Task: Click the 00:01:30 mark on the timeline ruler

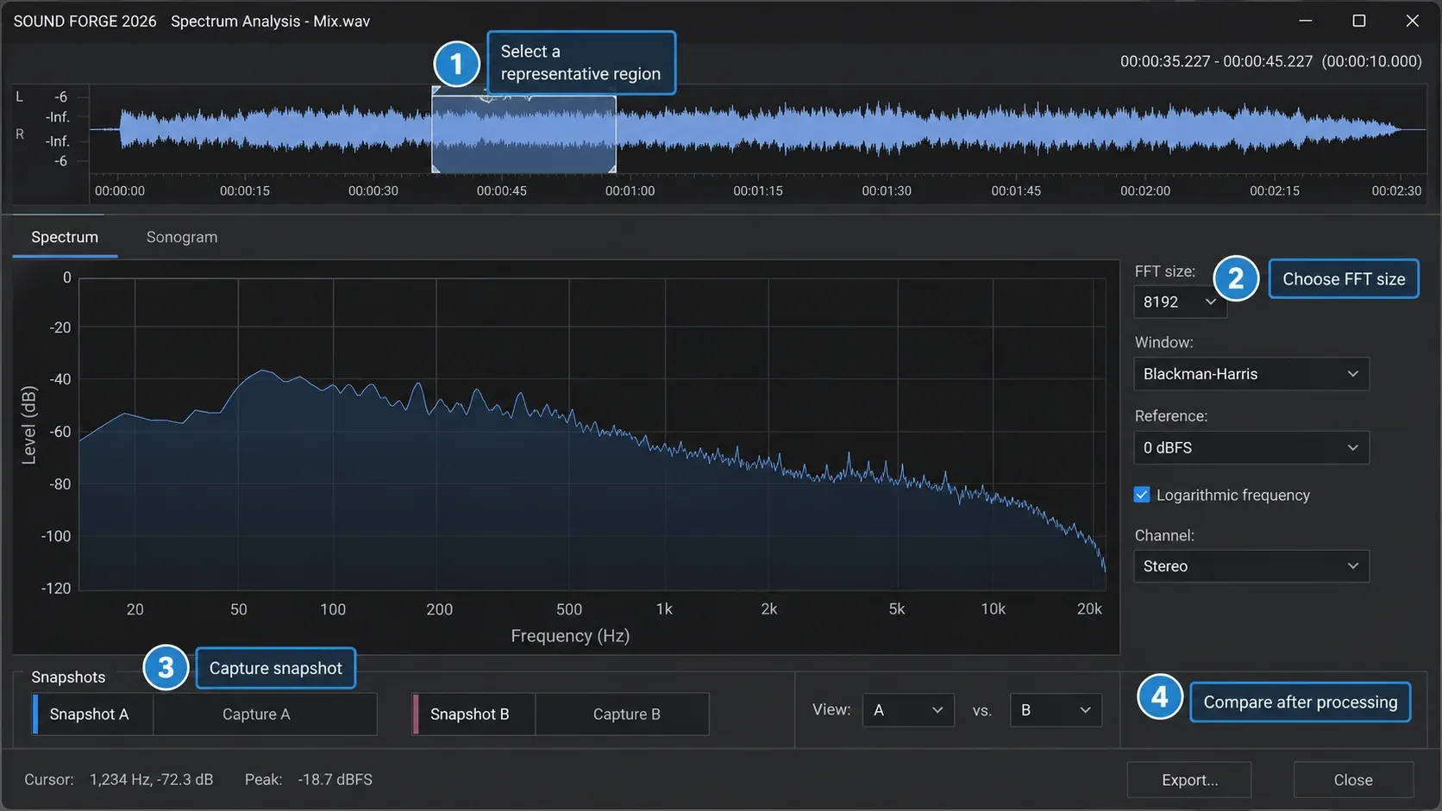Action: (x=887, y=190)
